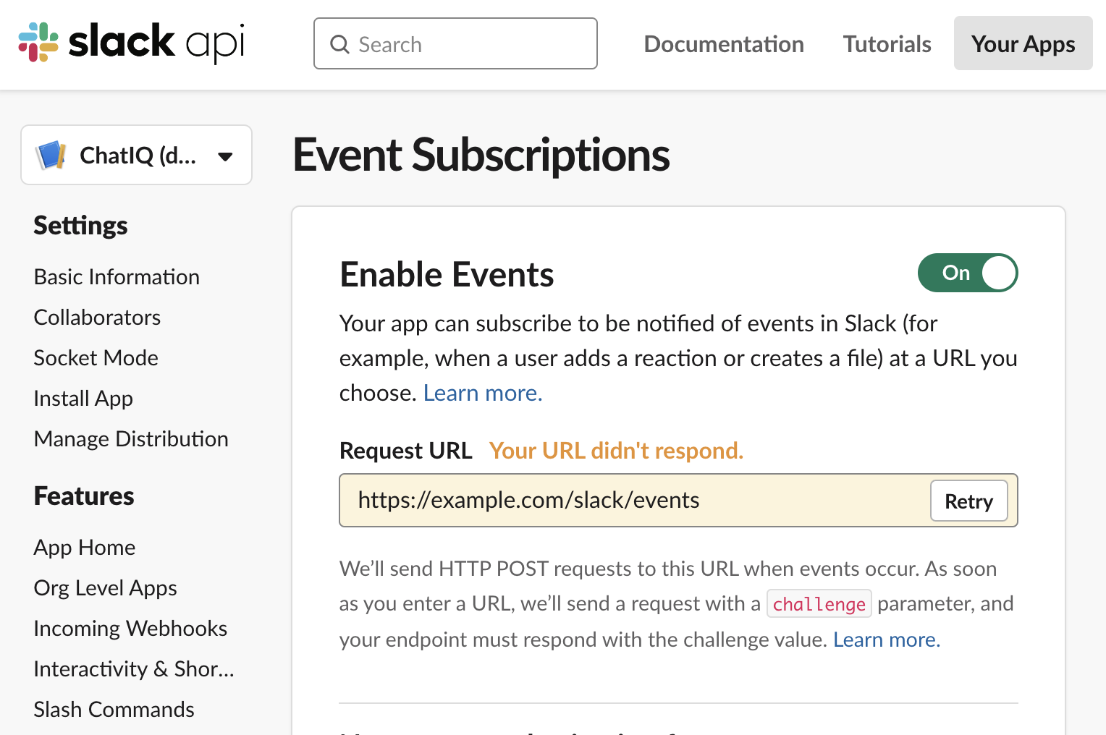Click the Enable Events heading
Image resolution: width=1106 pixels, height=735 pixels.
coord(447,275)
